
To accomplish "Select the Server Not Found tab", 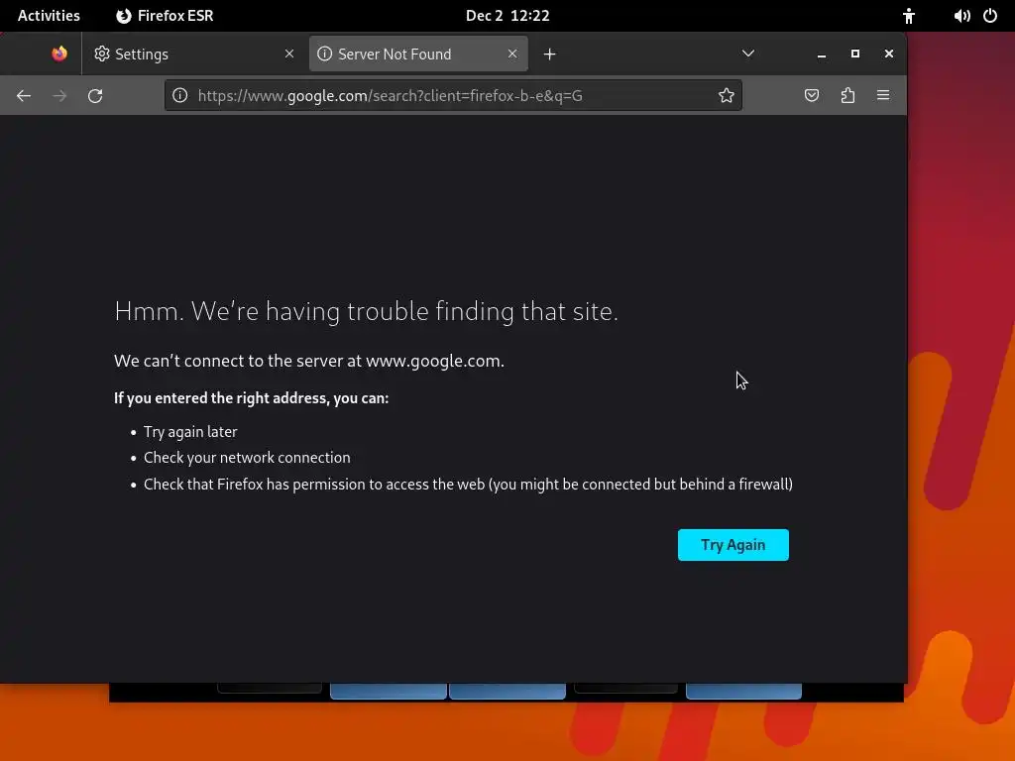I will click(x=418, y=54).
